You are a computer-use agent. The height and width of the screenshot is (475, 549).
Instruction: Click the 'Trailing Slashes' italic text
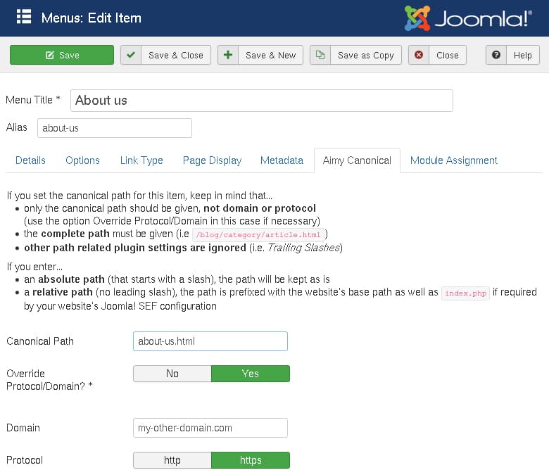point(304,248)
